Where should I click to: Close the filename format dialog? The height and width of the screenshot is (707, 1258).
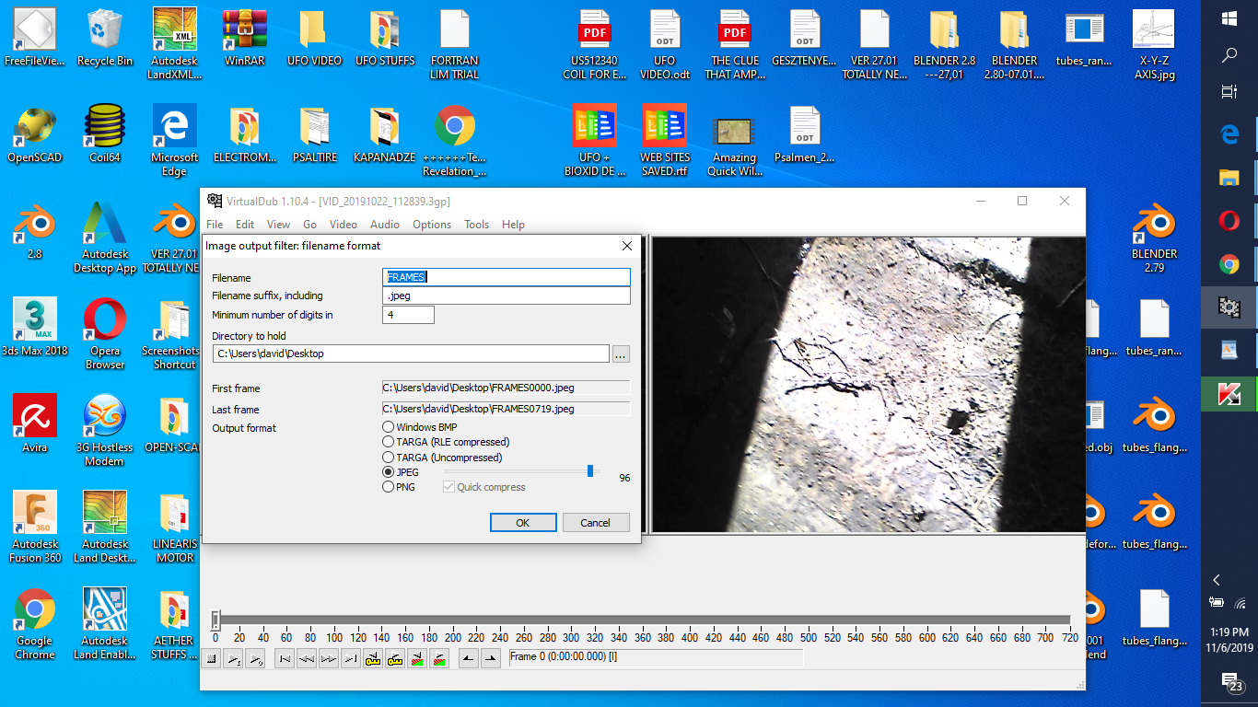627,246
